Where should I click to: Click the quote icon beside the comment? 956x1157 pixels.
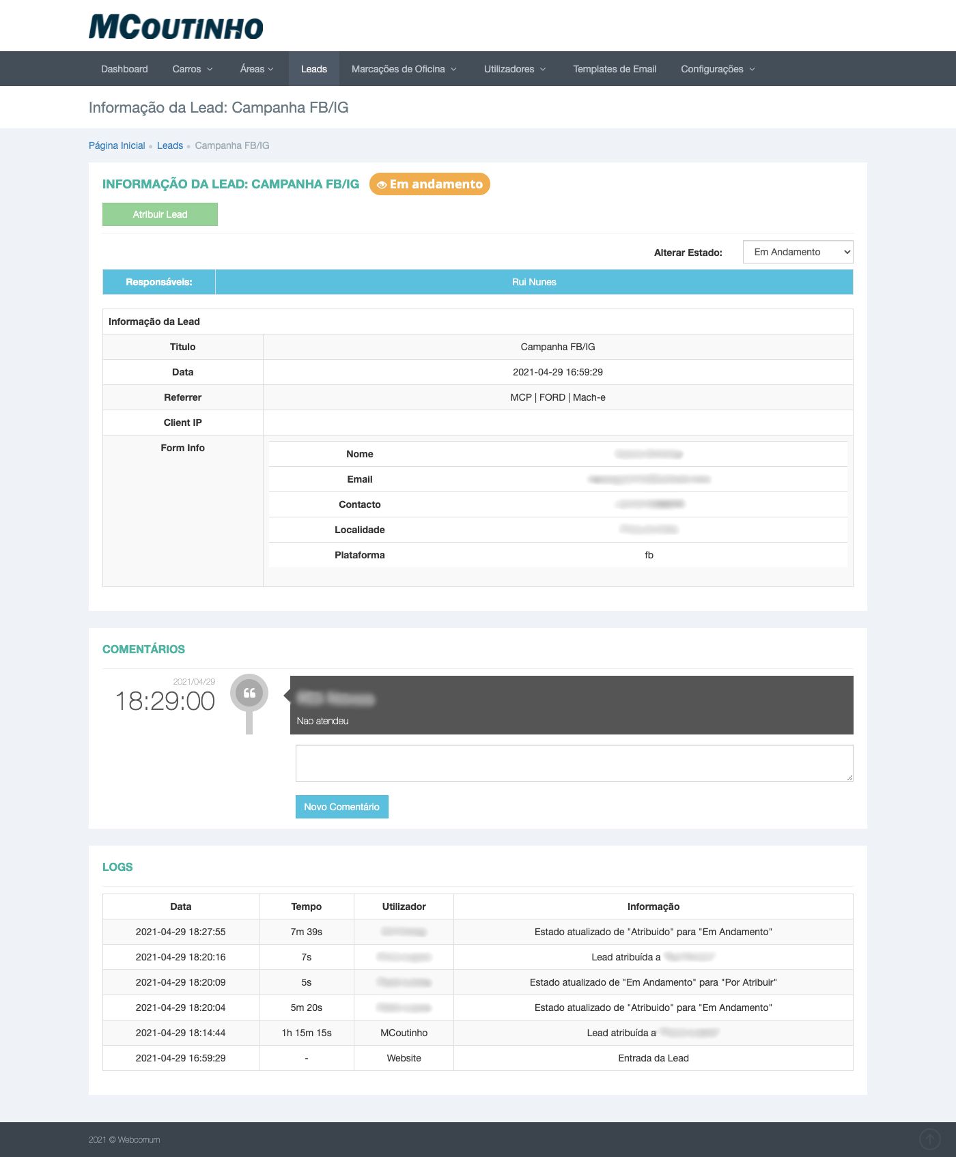[x=249, y=693]
